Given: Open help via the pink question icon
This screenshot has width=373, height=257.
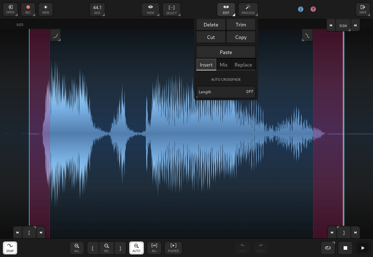Looking at the screenshot, I should pyautogui.click(x=313, y=9).
